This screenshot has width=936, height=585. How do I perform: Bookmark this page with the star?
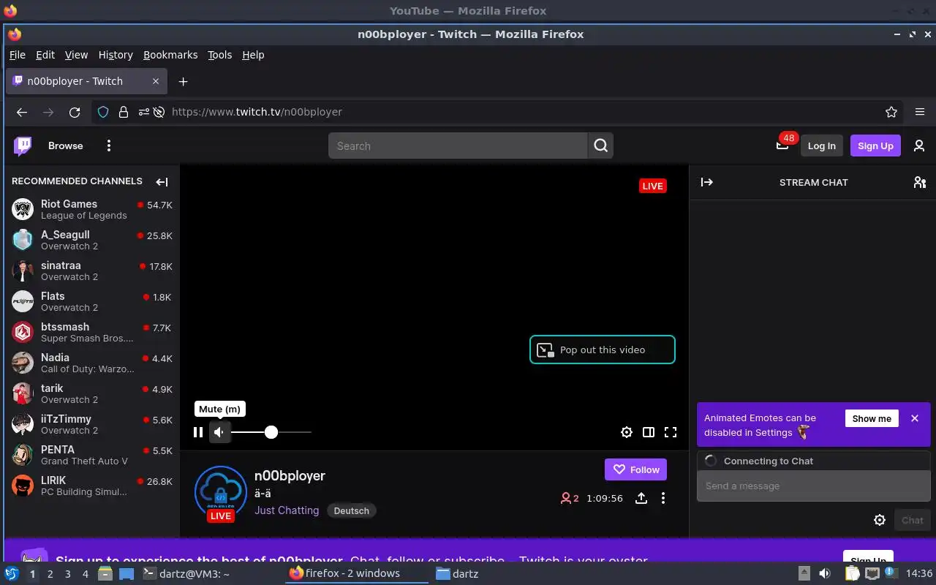pyautogui.click(x=891, y=112)
